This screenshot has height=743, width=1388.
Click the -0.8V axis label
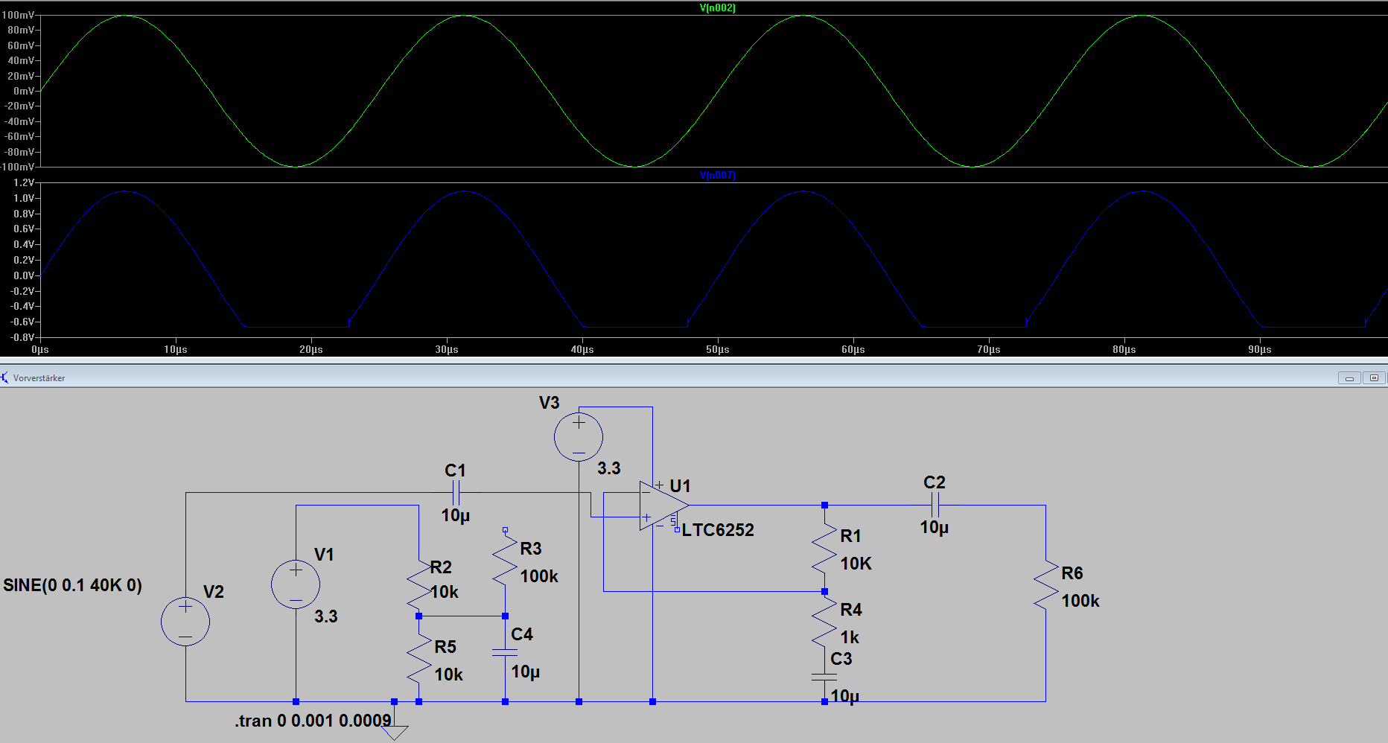click(22, 337)
